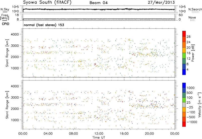
Task: Click the '2000' tick on the velocity panel
Action: (15, 109)
